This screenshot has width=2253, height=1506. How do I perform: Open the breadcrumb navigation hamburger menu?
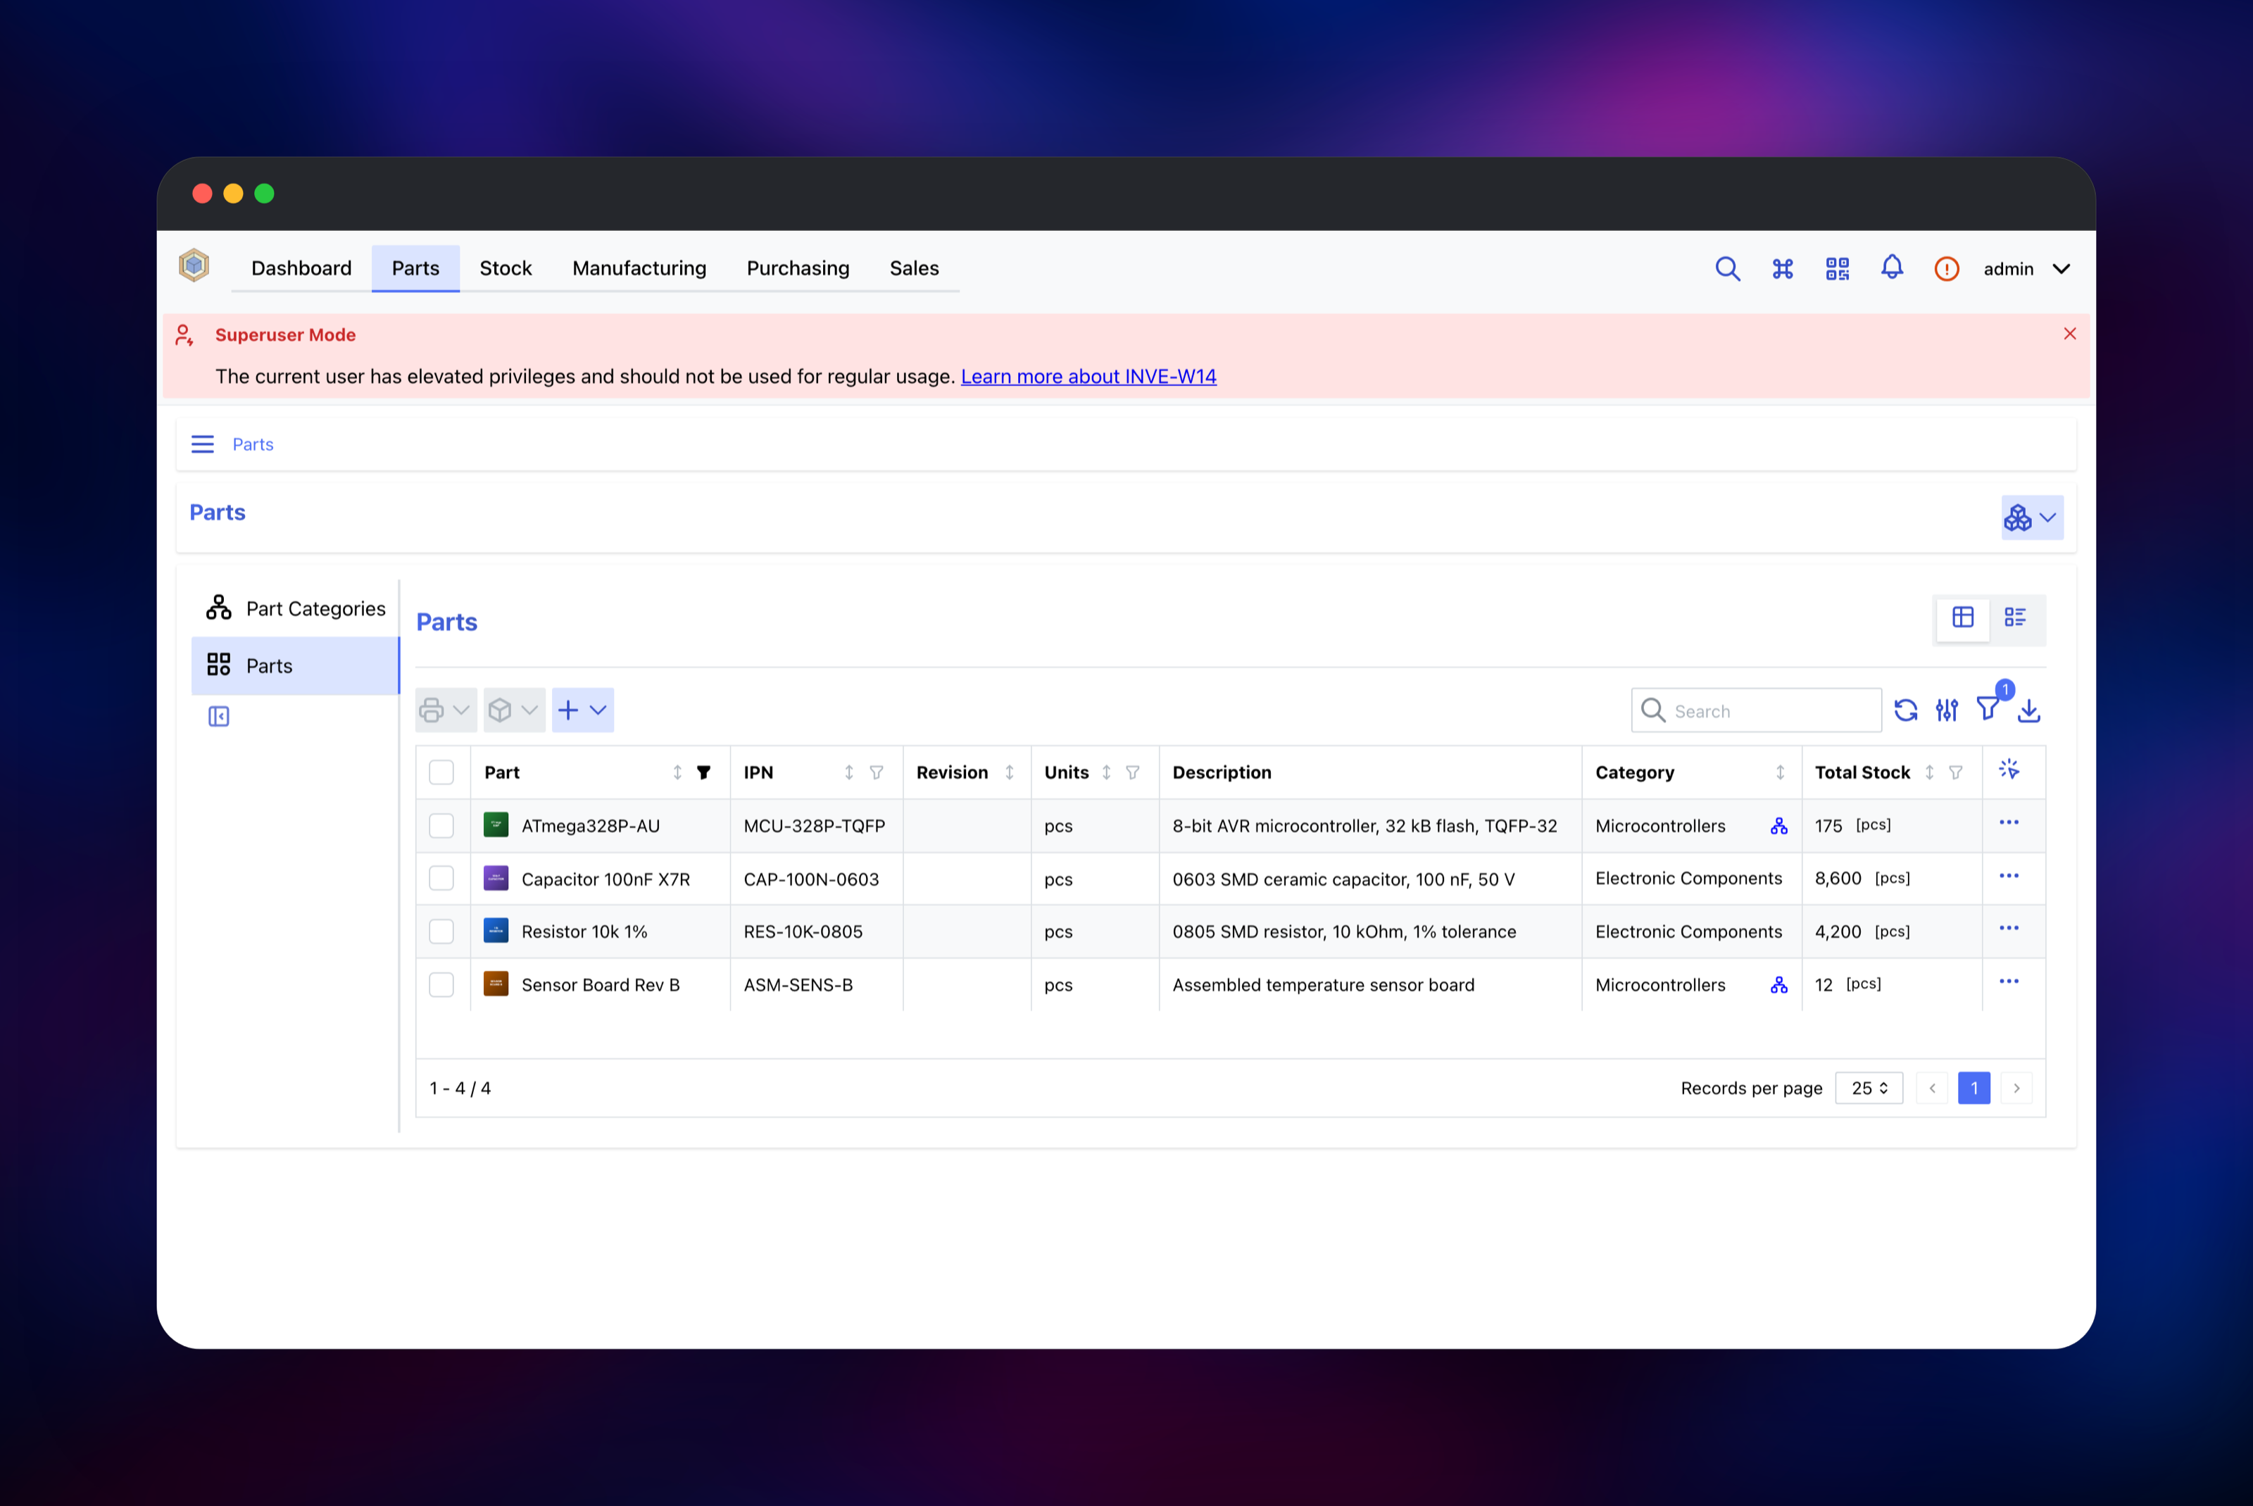coord(203,444)
